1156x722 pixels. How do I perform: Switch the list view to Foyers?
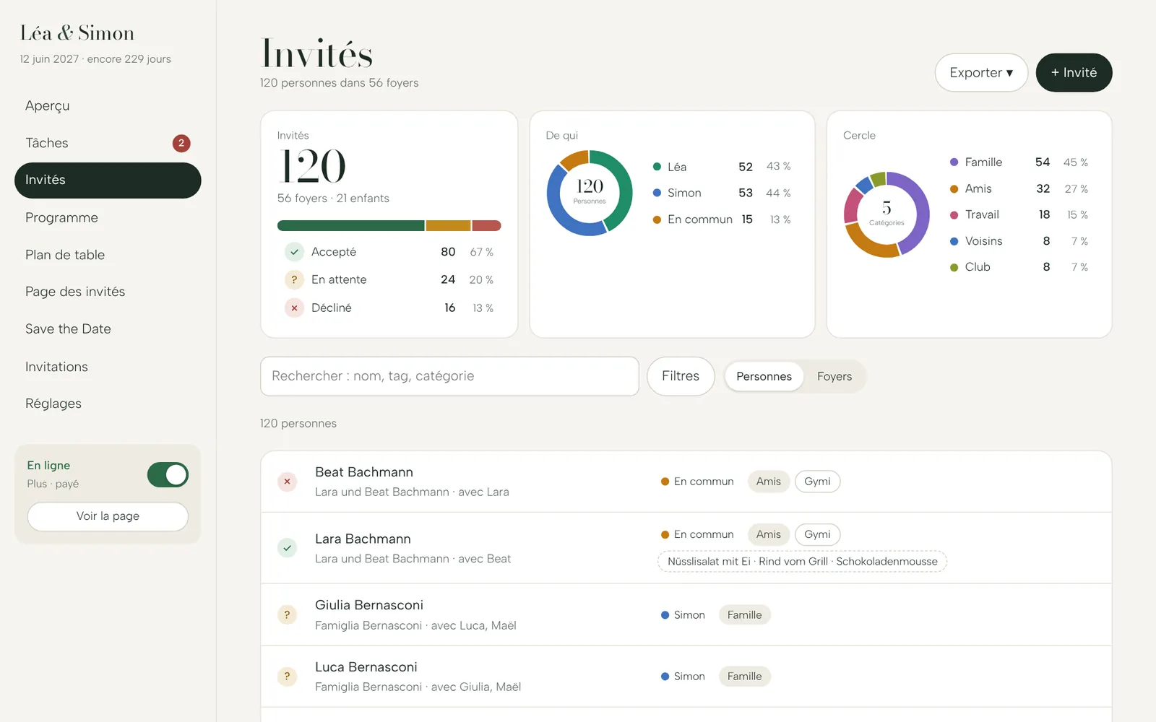834,376
